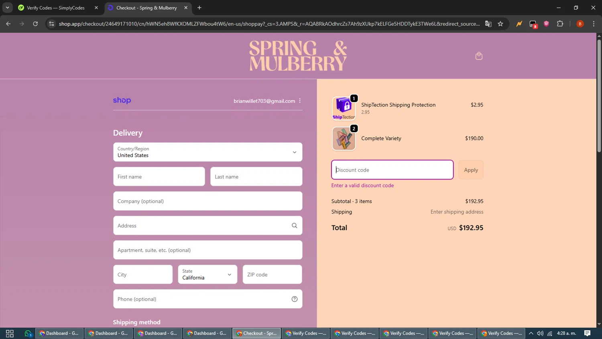Image resolution: width=602 pixels, height=339 pixels.
Task: Open the shopping bag cart icon
Action: pos(478,56)
